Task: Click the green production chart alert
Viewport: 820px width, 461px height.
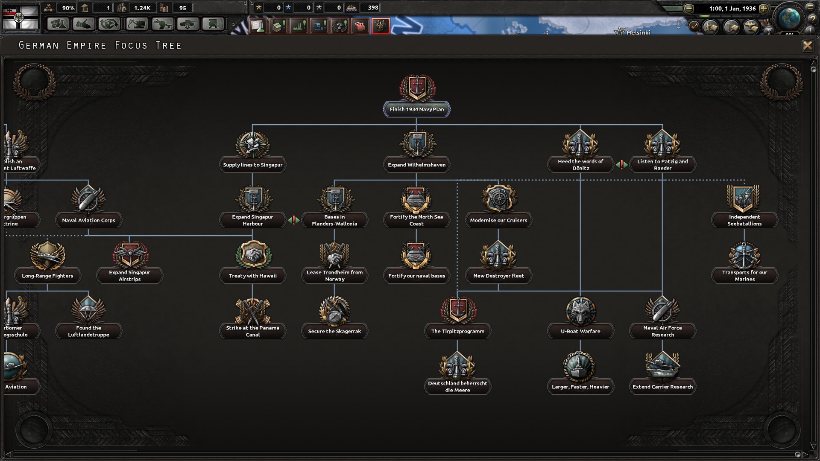Action: click(299, 26)
